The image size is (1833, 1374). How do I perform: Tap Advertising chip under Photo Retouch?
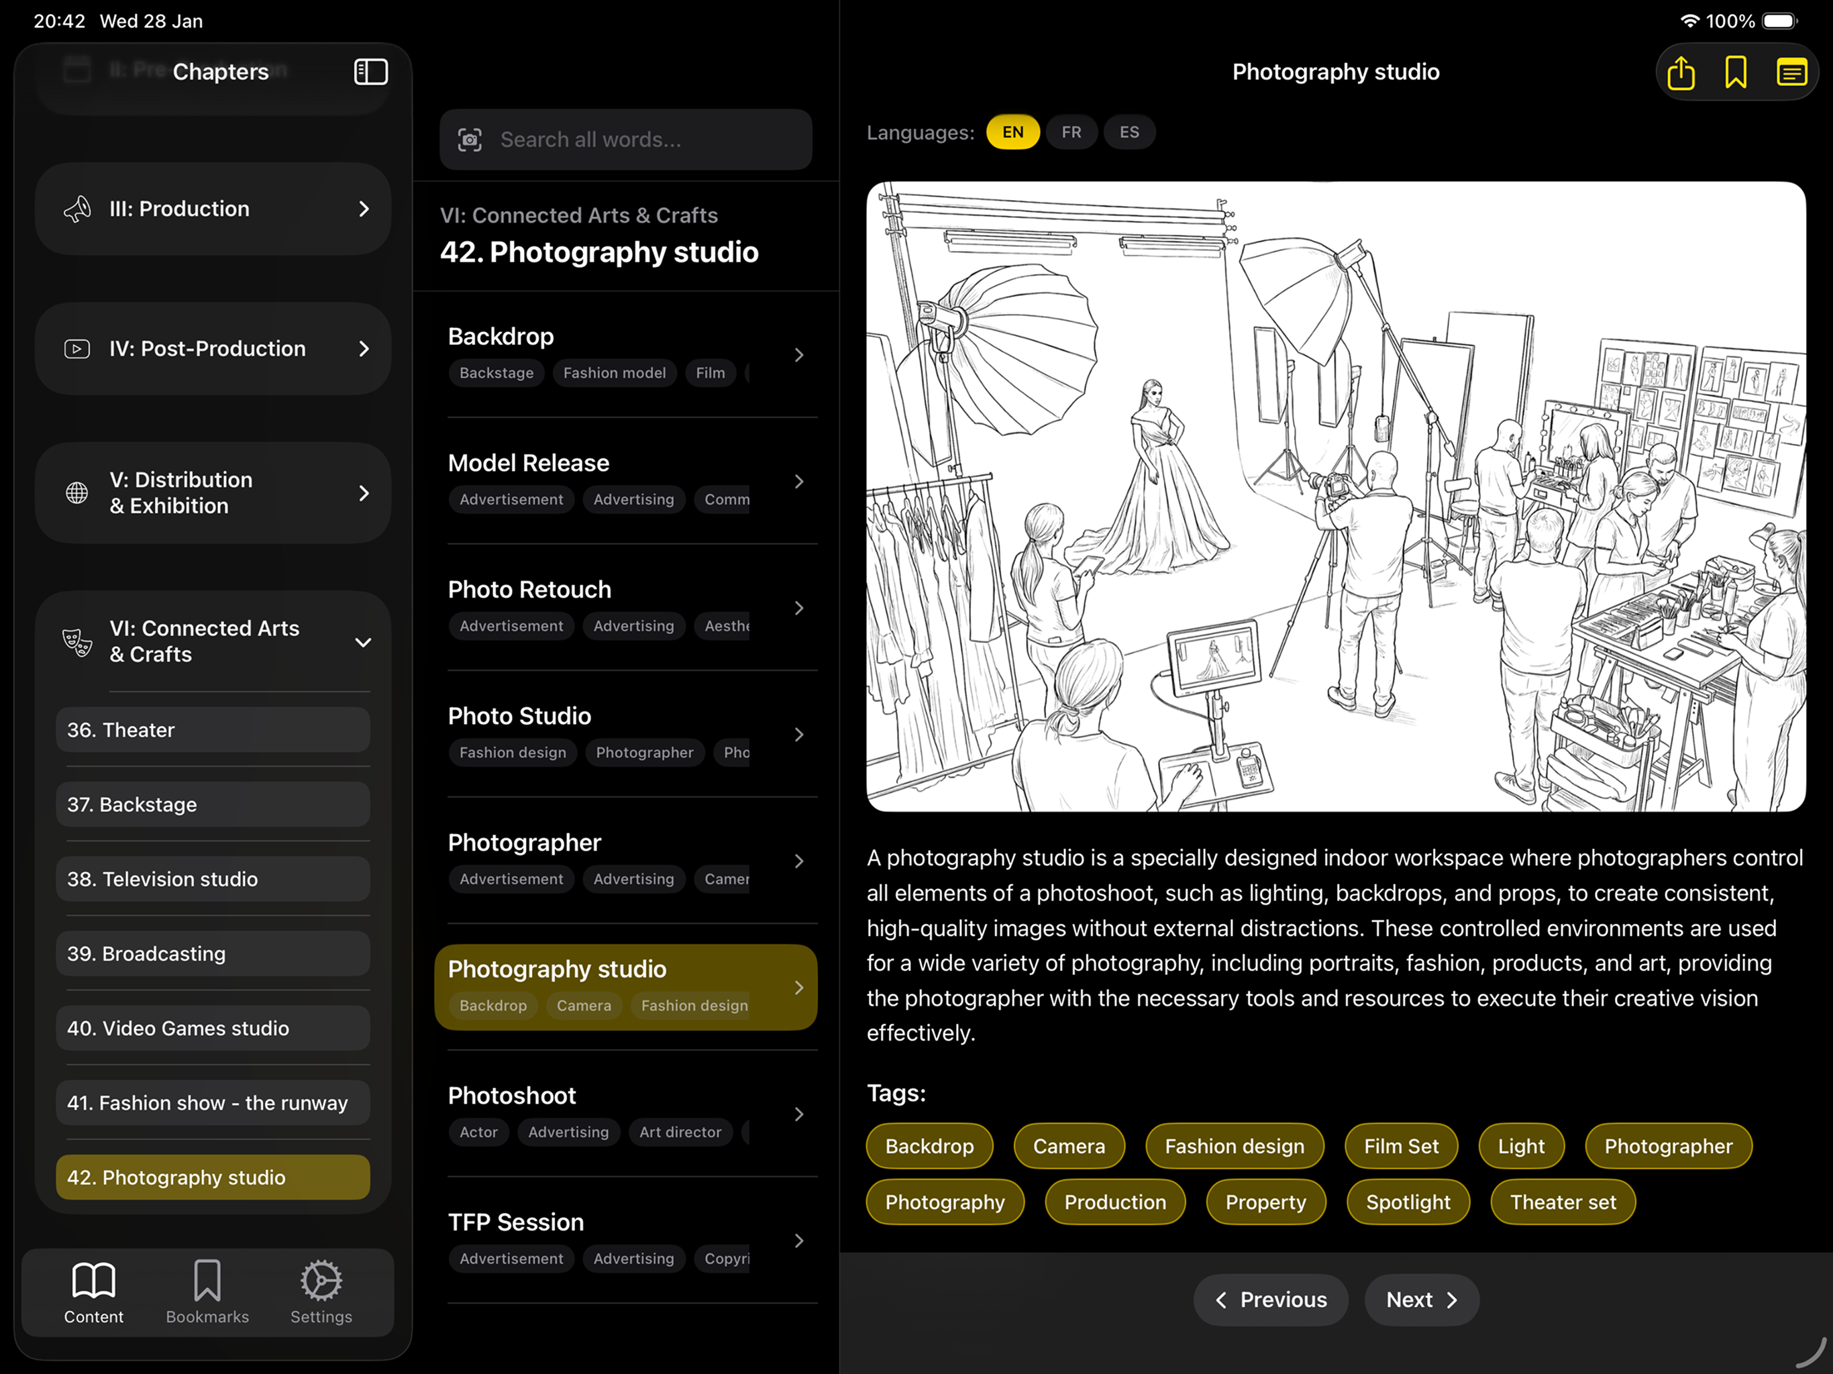click(634, 627)
